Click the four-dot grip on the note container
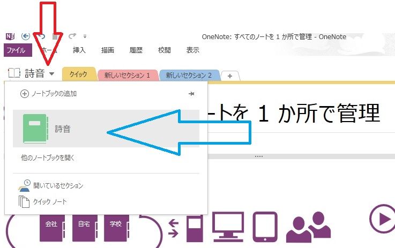 tap(259, 156)
